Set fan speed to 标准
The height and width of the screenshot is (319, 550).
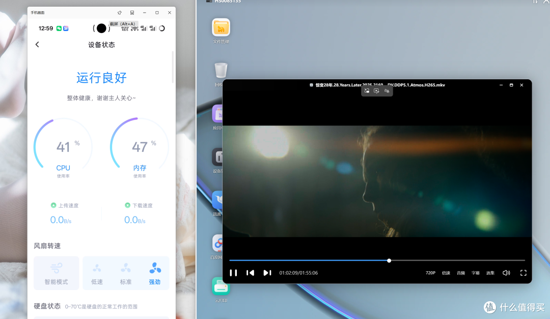click(x=126, y=273)
